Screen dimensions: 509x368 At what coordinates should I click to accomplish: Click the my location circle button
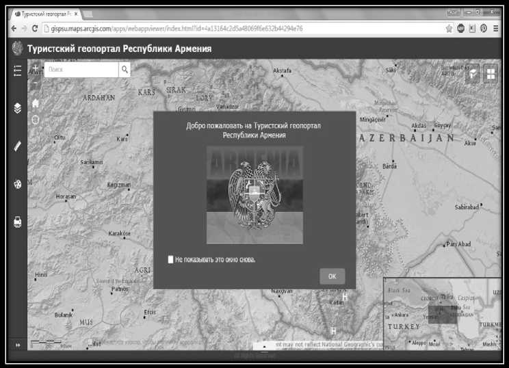pyautogui.click(x=36, y=120)
